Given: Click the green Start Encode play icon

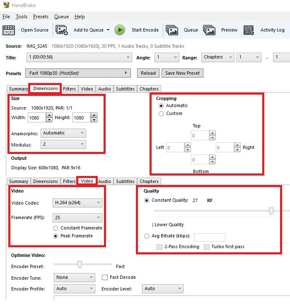Looking at the screenshot, I should (120, 30).
